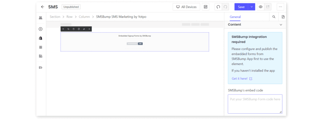Redo the last undone change

pyautogui.click(x=226, y=7)
